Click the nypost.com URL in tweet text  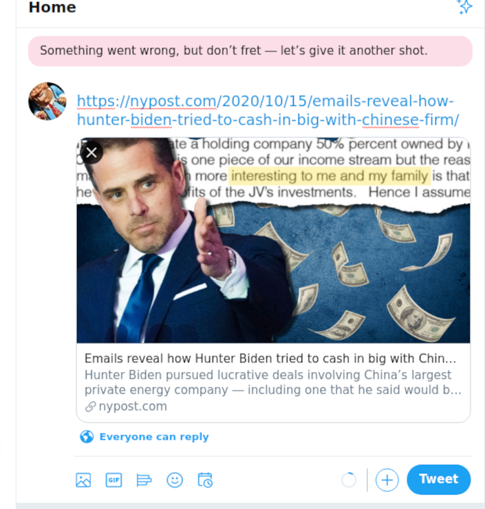coord(267,111)
